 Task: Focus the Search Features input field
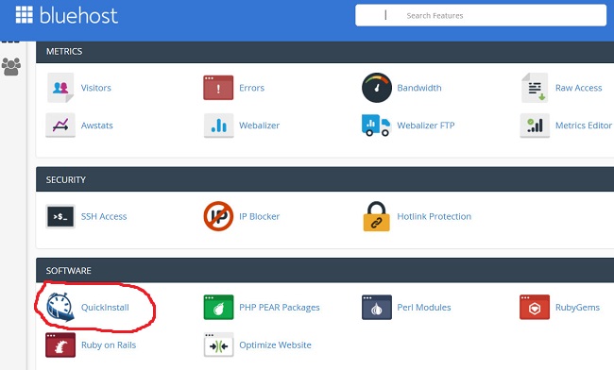point(481,15)
